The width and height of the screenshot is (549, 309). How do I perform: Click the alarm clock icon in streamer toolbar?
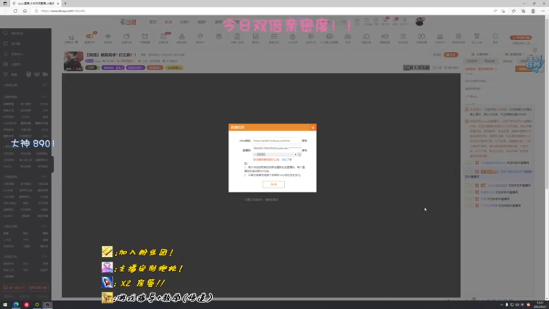pyautogui.click(x=145, y=37)
